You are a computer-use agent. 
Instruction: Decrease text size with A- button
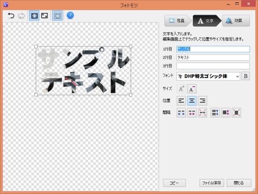coord(192,89)
